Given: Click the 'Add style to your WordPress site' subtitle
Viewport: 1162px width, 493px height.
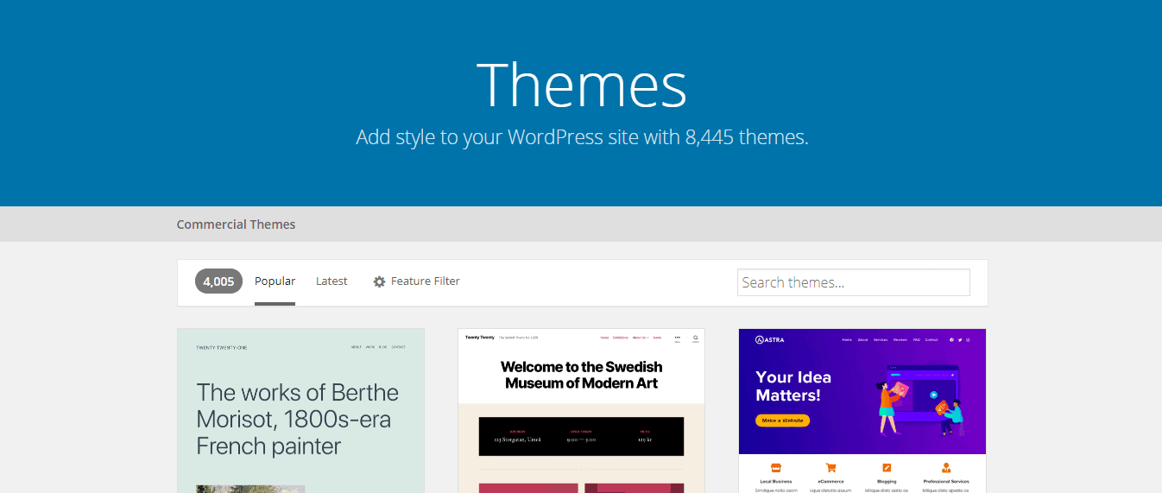Looking at the screenshot, I should coord(582,137).
